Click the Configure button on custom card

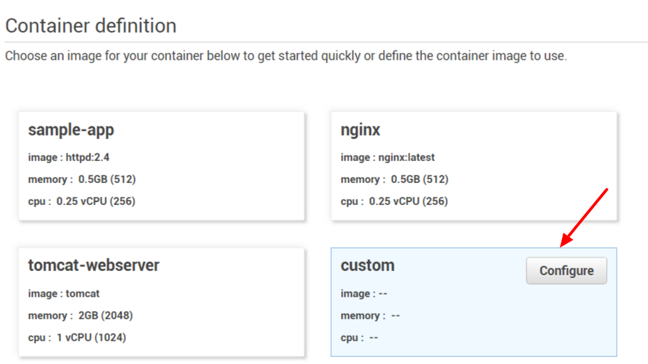[566, 271]
